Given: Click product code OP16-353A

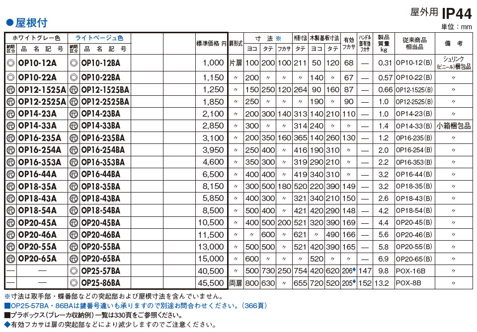Looking at the screenshot, I should pyautogui.click(x=40, y=162).
